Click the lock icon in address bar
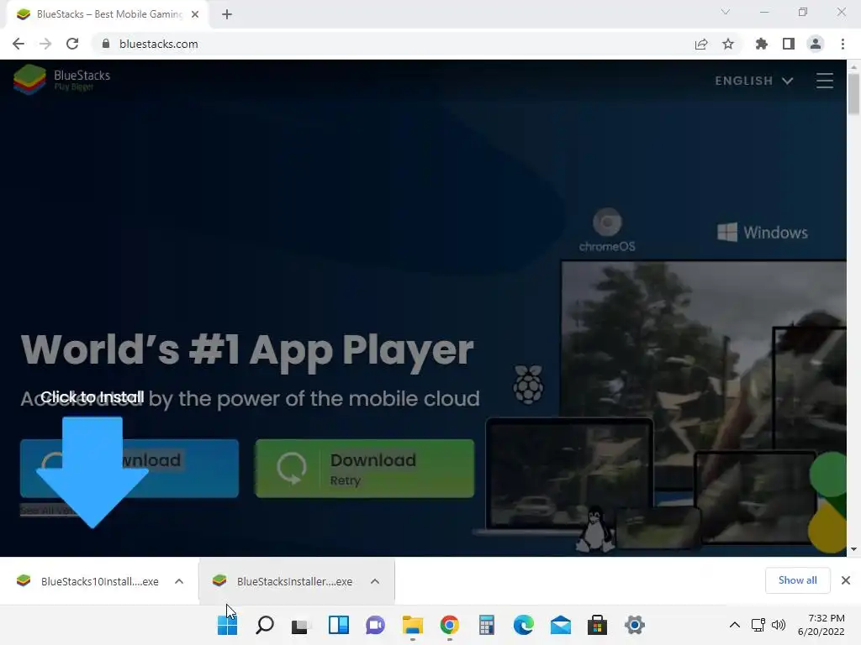861x645 pixels. coord(106,44)
